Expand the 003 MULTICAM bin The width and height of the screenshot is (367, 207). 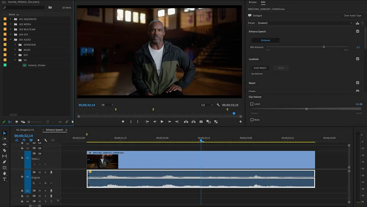(x=10, y=29)
